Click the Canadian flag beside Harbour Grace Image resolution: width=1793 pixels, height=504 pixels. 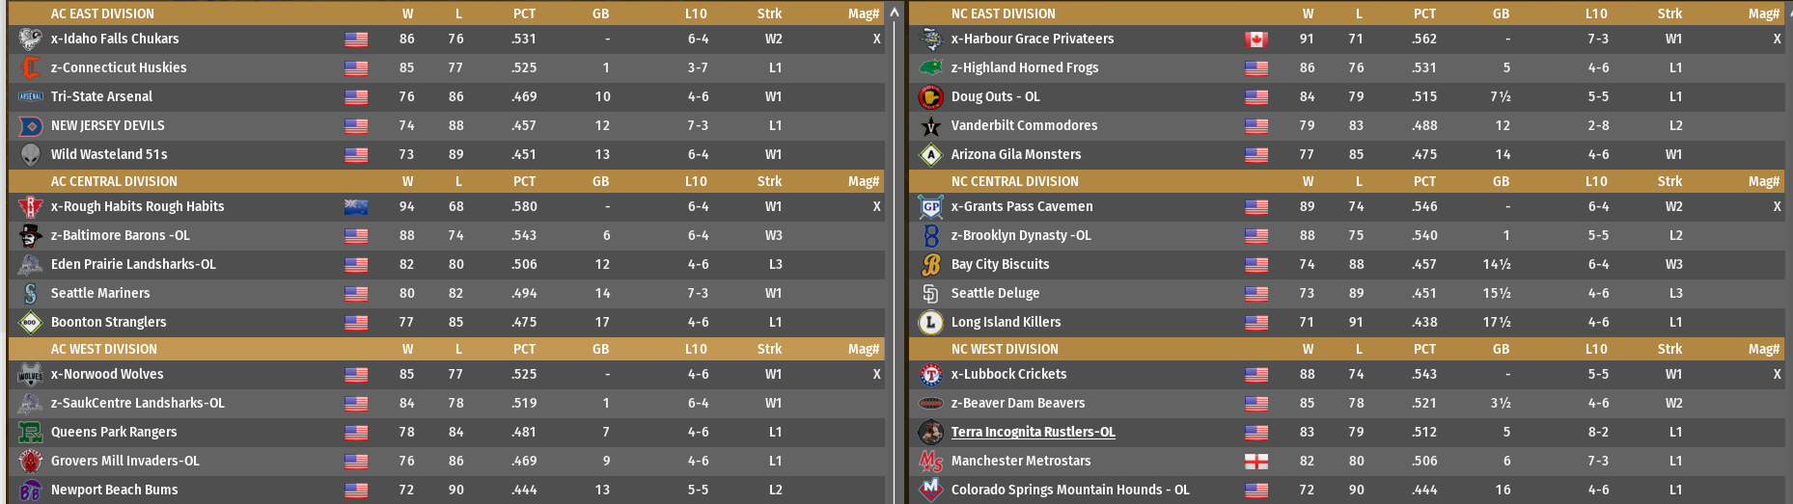pyautogui.click(x=1255, y=40)
